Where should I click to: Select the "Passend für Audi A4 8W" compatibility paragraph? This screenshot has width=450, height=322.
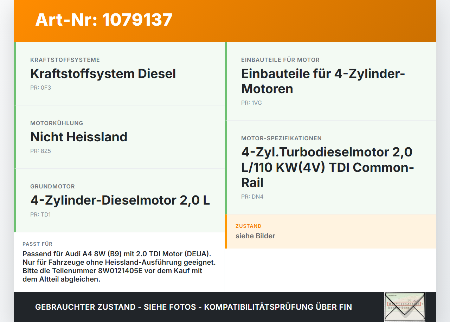[119, 266]
